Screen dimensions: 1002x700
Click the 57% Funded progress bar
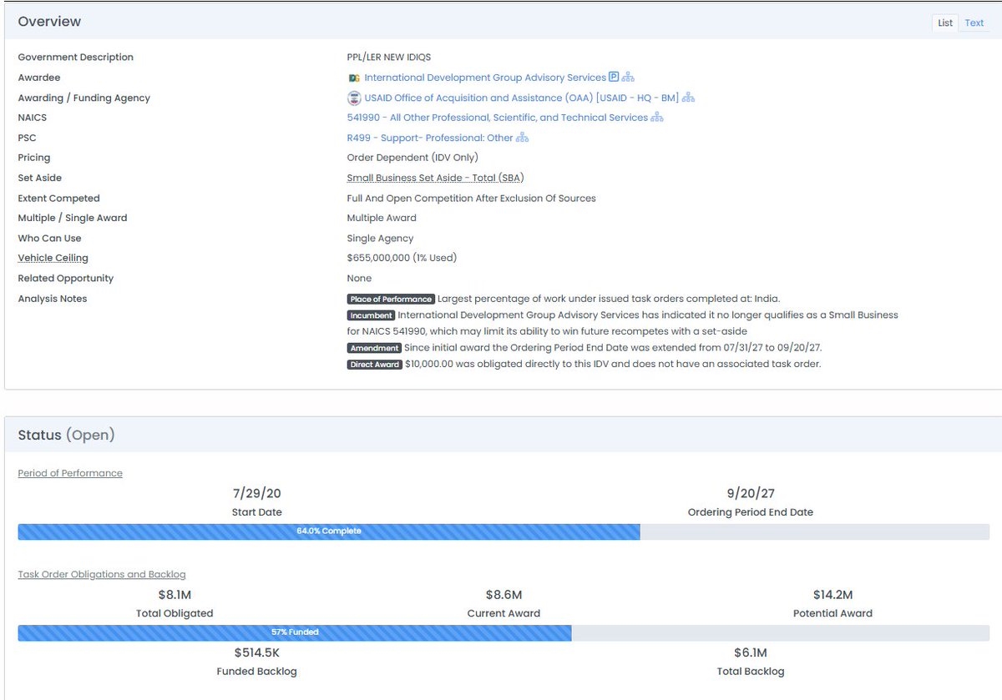(x=295, y=632)
